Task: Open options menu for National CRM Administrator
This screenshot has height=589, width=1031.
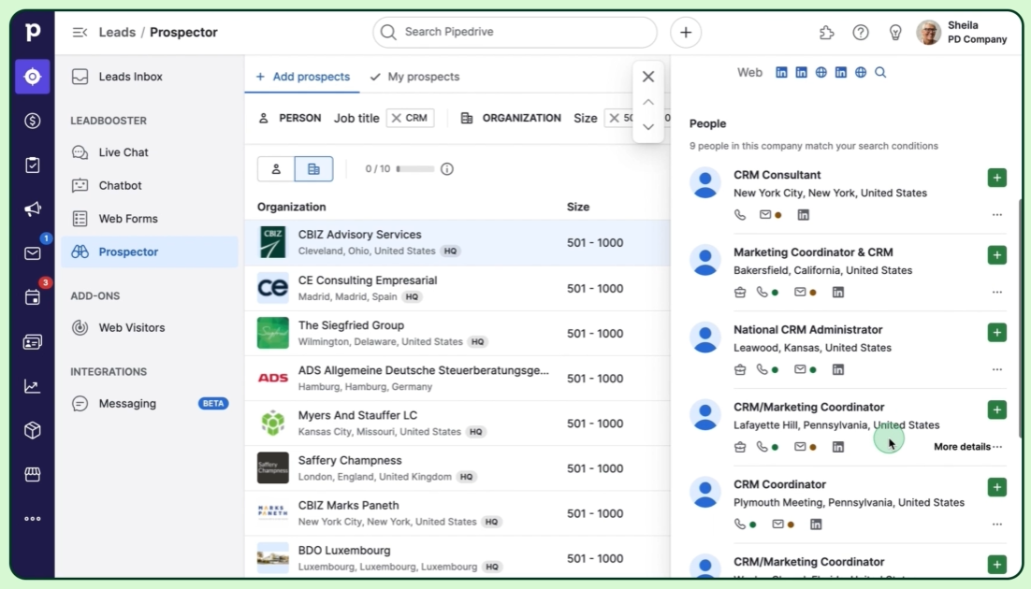Action: [x=996, y=369]
